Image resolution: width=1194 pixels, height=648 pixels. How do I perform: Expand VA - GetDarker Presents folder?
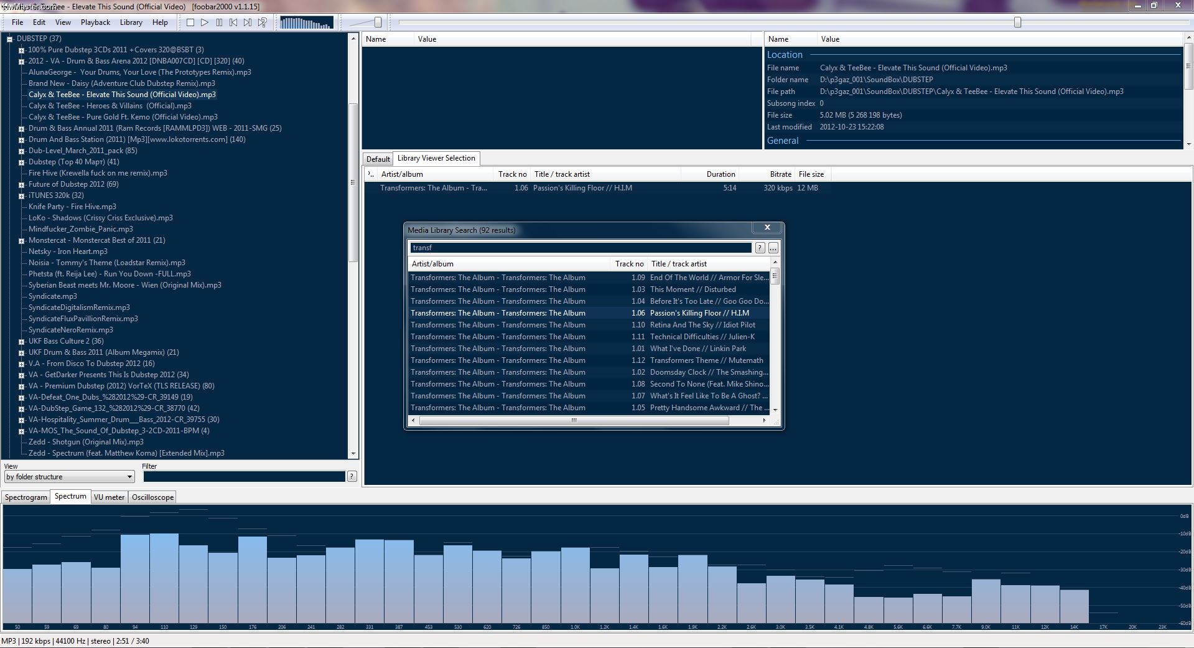click(x=21, y=375)
